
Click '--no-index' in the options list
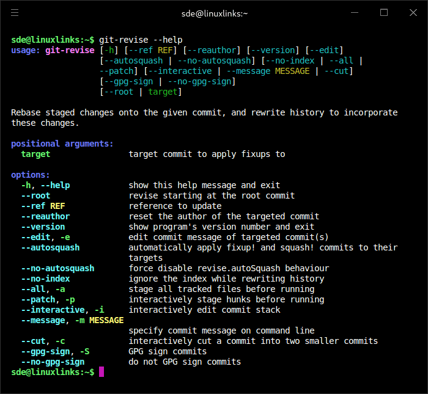click(46, 279)
